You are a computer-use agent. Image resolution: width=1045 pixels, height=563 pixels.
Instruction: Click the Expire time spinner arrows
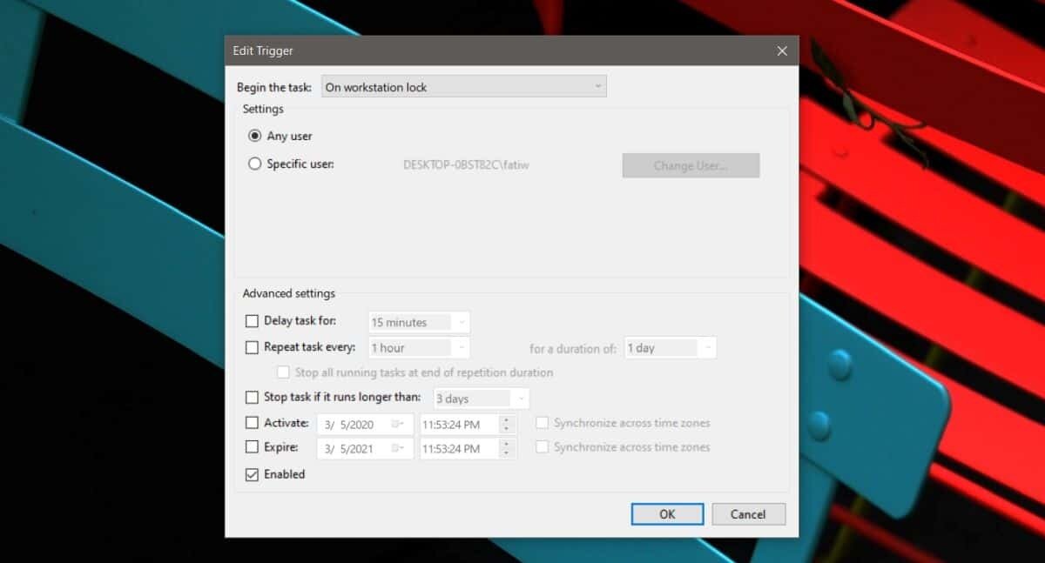[507, 448]
